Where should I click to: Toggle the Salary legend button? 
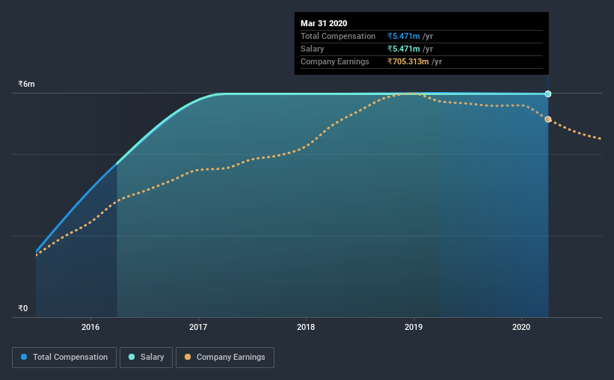pos(146,358)
